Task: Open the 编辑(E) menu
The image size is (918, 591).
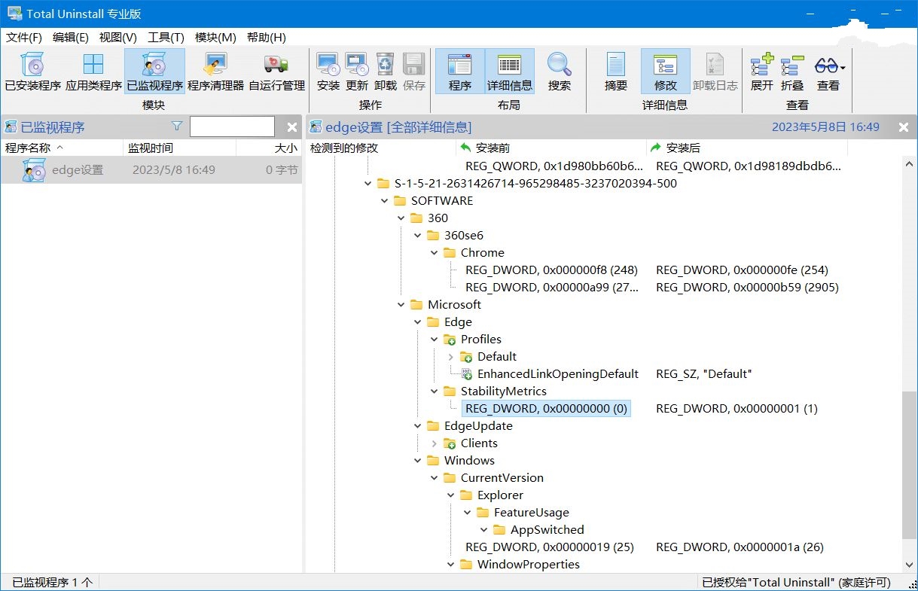Action: click(71, 37)
